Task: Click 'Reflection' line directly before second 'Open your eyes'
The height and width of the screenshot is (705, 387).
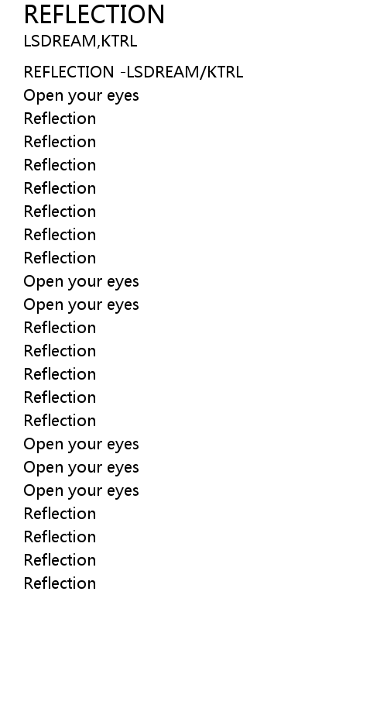Action: tap(60, 258)
